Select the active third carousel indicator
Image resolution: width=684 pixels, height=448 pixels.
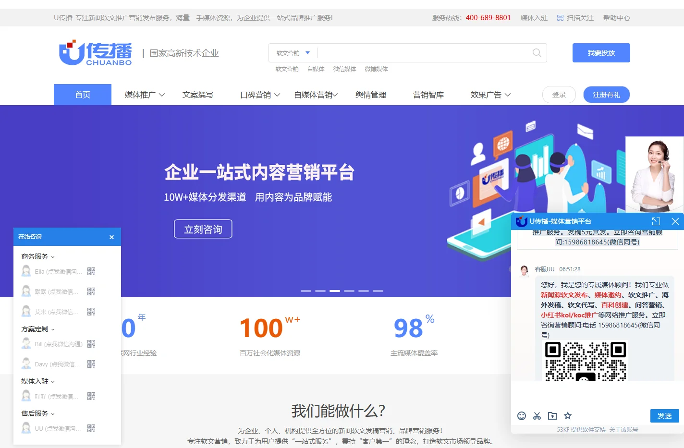[x=335, y=291]
